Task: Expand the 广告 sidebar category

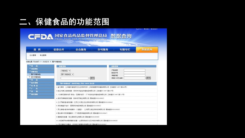Action: click(41, 88)
